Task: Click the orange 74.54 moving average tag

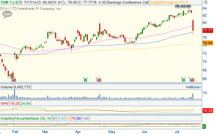Action: click(x=208, y=43)
